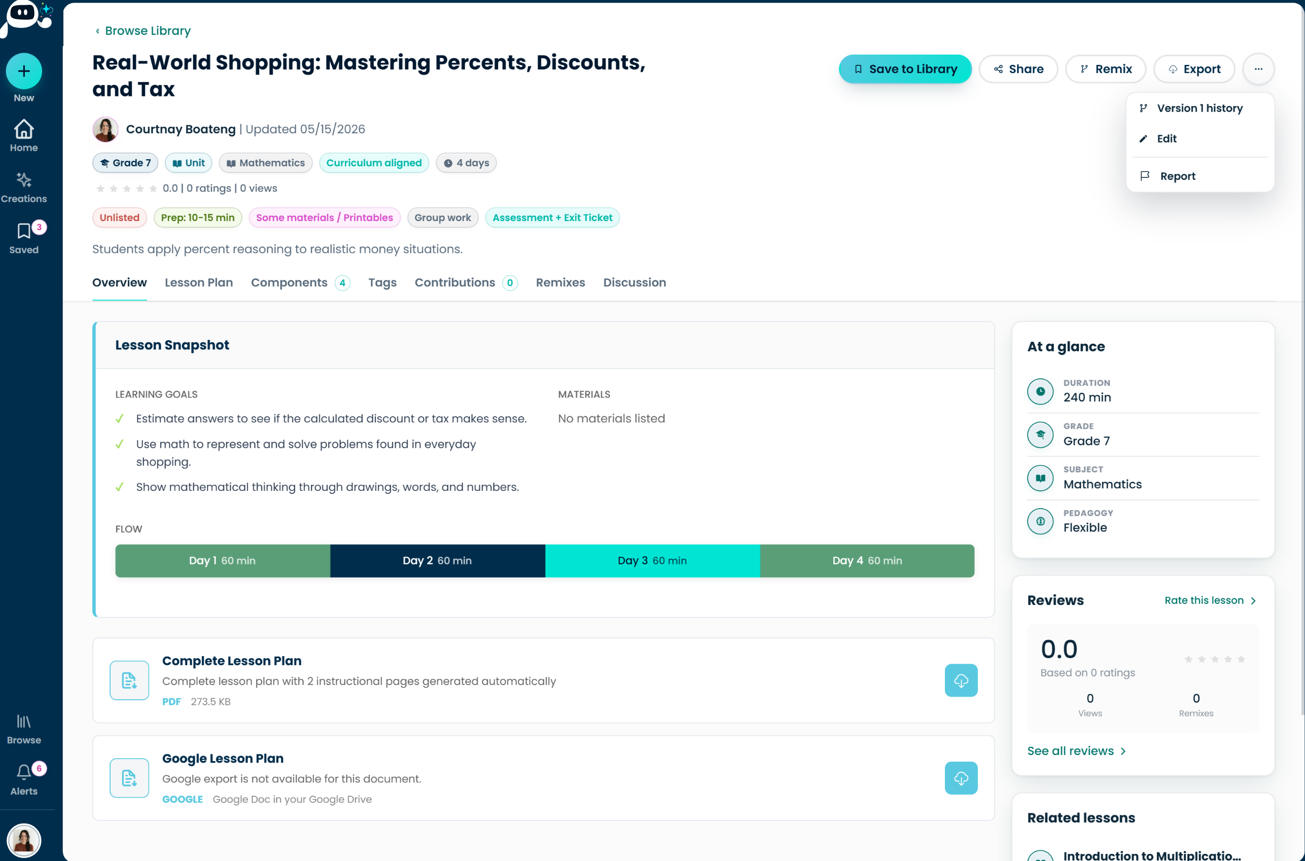The width and height of the screenshot is (1305, 861).
Task: Click the Group work badge
Action: [x=443, y=218]
